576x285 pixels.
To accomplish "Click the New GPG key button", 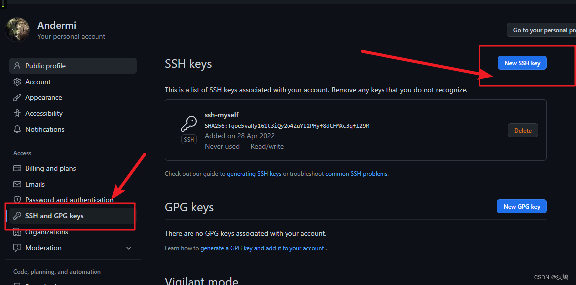I will (x=521, y=206).
